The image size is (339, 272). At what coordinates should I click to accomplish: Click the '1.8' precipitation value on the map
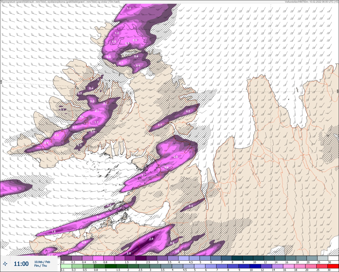click(53, 232)
